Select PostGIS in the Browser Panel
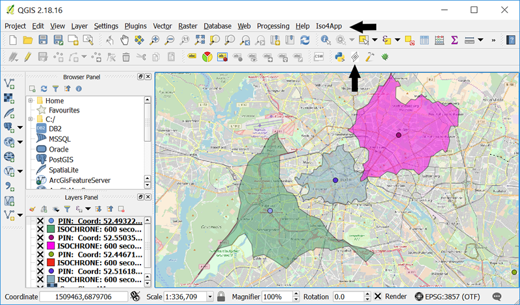 (61, 159)
